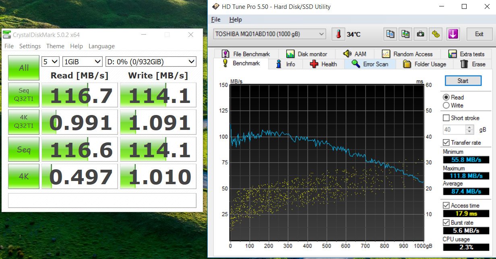Click the thermometer temperature icon in HD Tune
This screenshot has width=496, height=259.
pyautogui.click(x=338, y=34)
